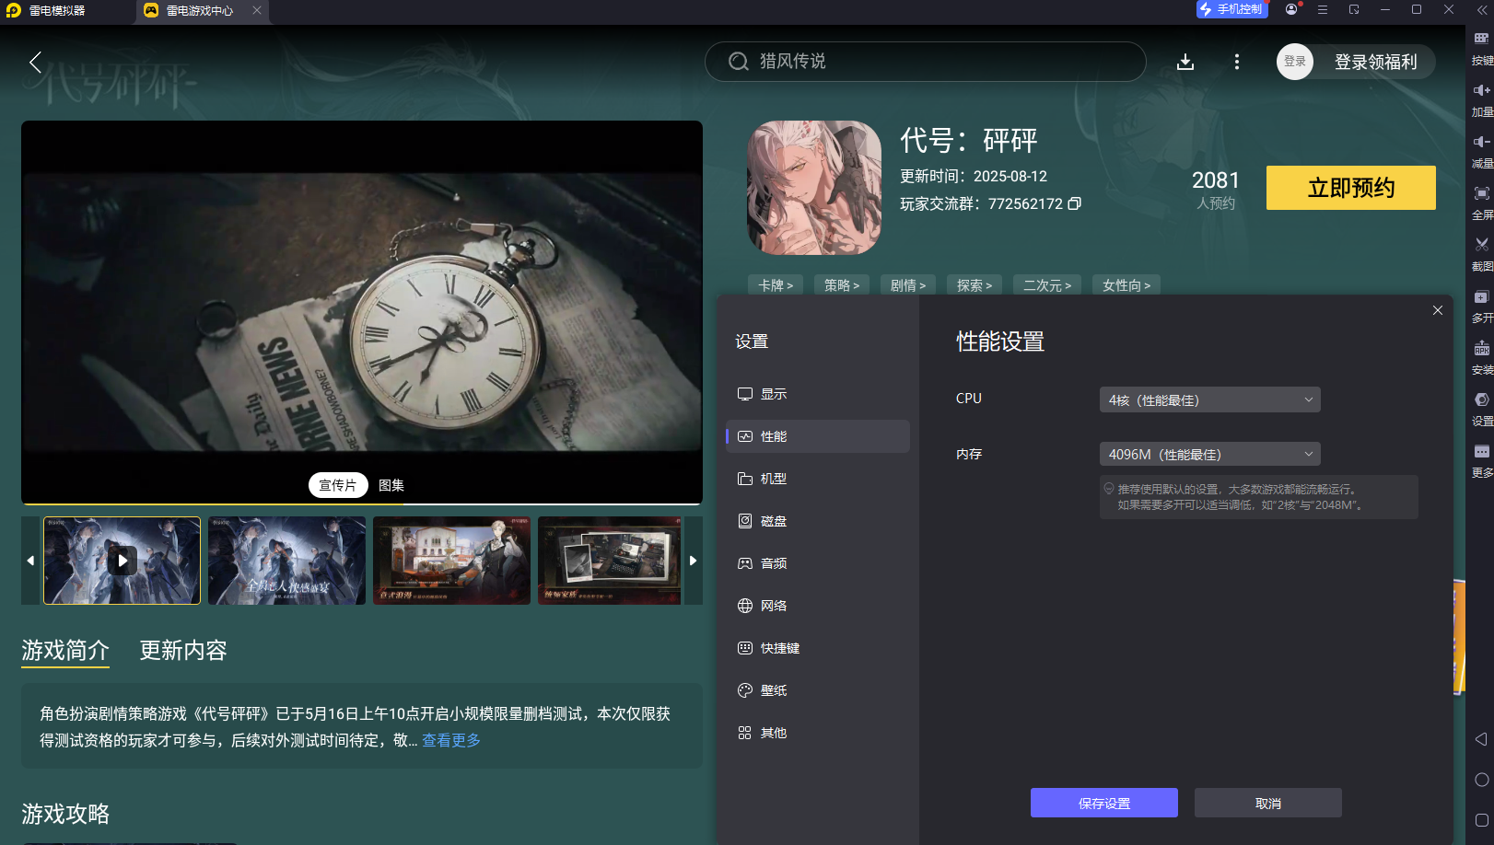Select 壁纸 in the settings navigation
The height and width of the screenshot is (845, 1494).
[x=774, y=689]
